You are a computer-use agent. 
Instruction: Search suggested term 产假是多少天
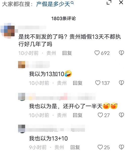coord(53,4)
